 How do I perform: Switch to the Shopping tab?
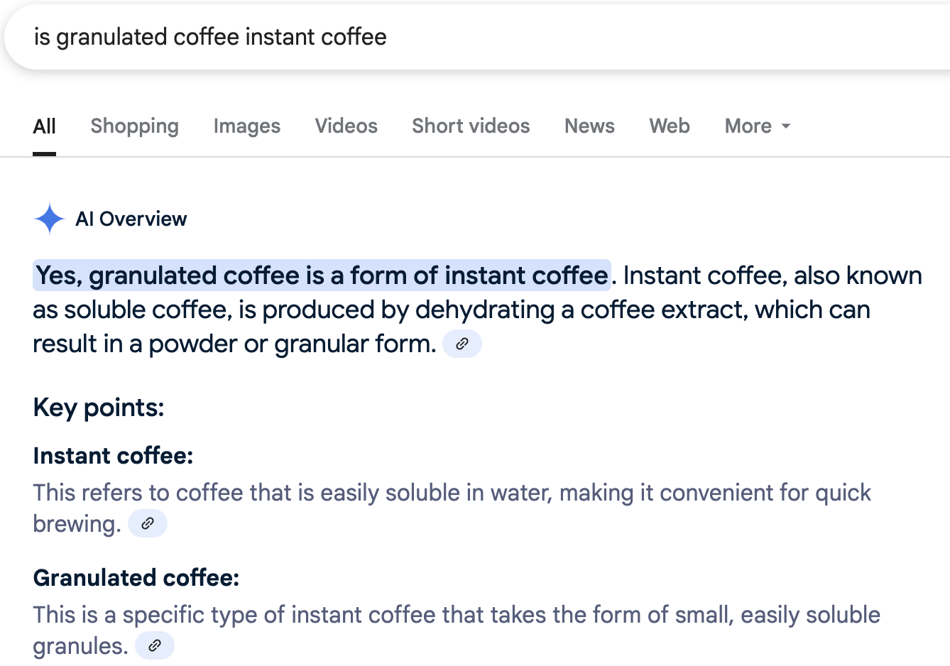point(134,126)
